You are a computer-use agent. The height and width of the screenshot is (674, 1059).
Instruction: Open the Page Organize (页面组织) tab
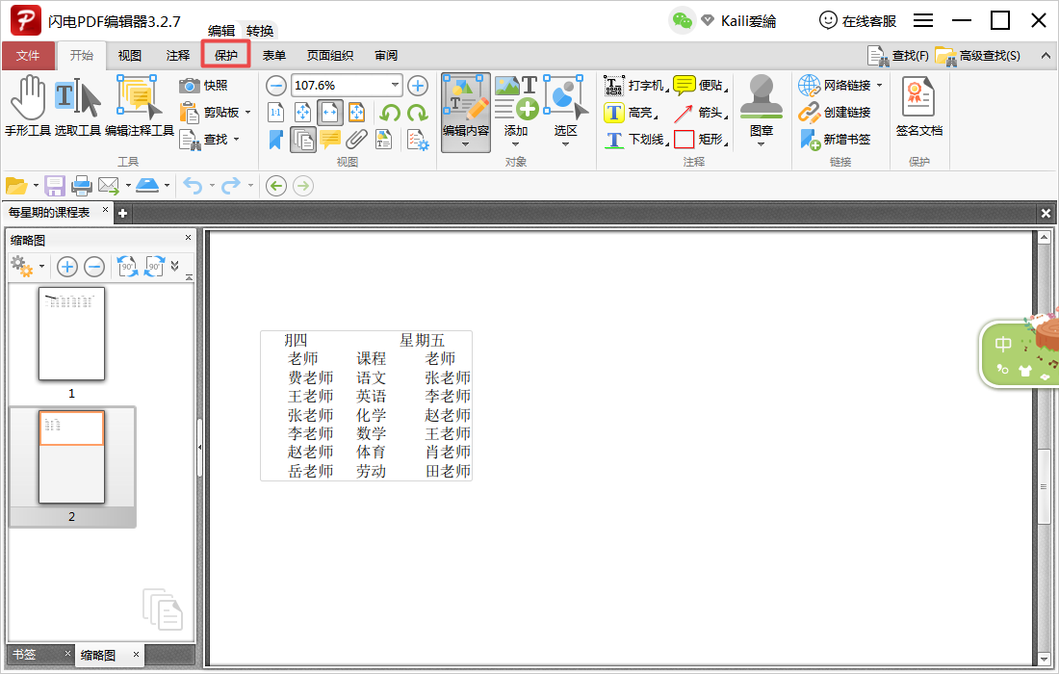(x=329, y=56)
